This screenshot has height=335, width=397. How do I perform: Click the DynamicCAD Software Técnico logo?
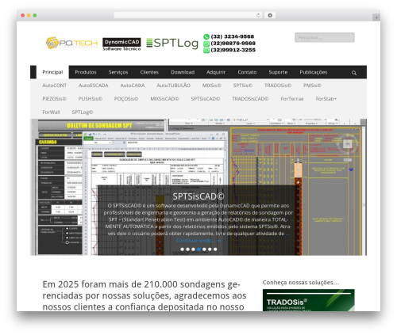[x=121, y=44]
